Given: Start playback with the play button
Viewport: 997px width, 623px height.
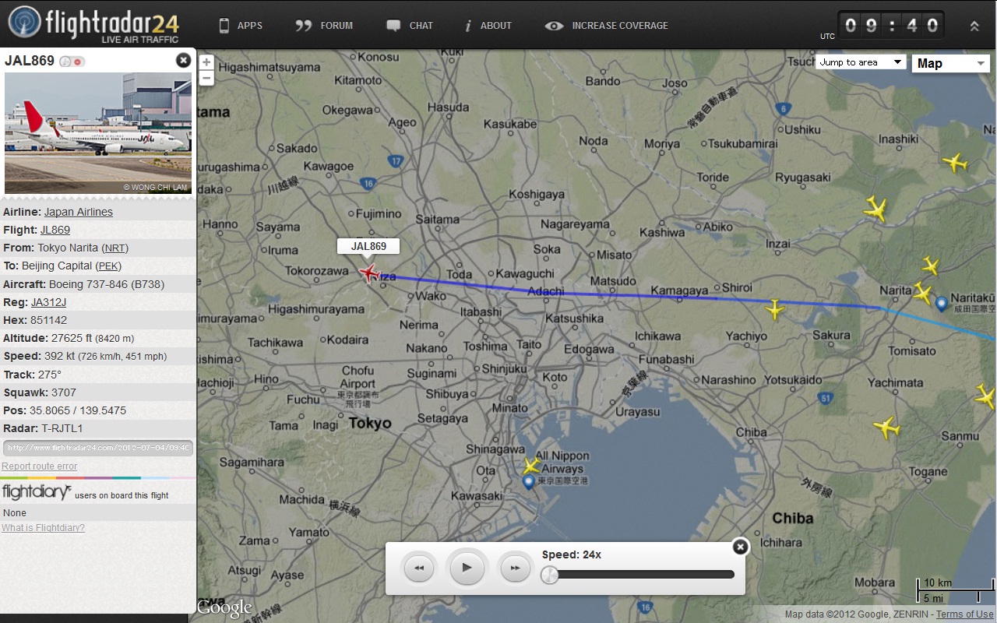Looking at the screenshot, I should (x=467, y=568).
